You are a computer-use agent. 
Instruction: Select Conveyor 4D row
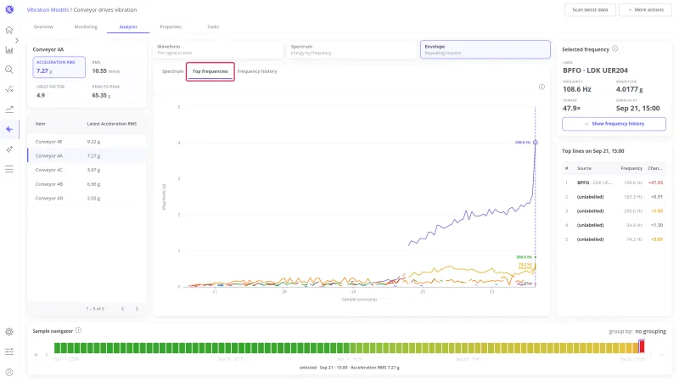pos(87,199)
